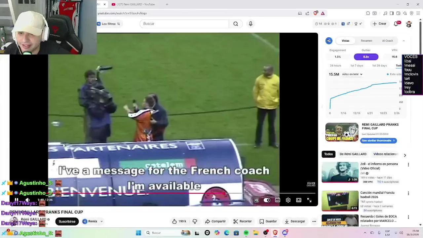
Task: Click the blue vidIQ toolbar icon
Action: click(x=343, y=24)
